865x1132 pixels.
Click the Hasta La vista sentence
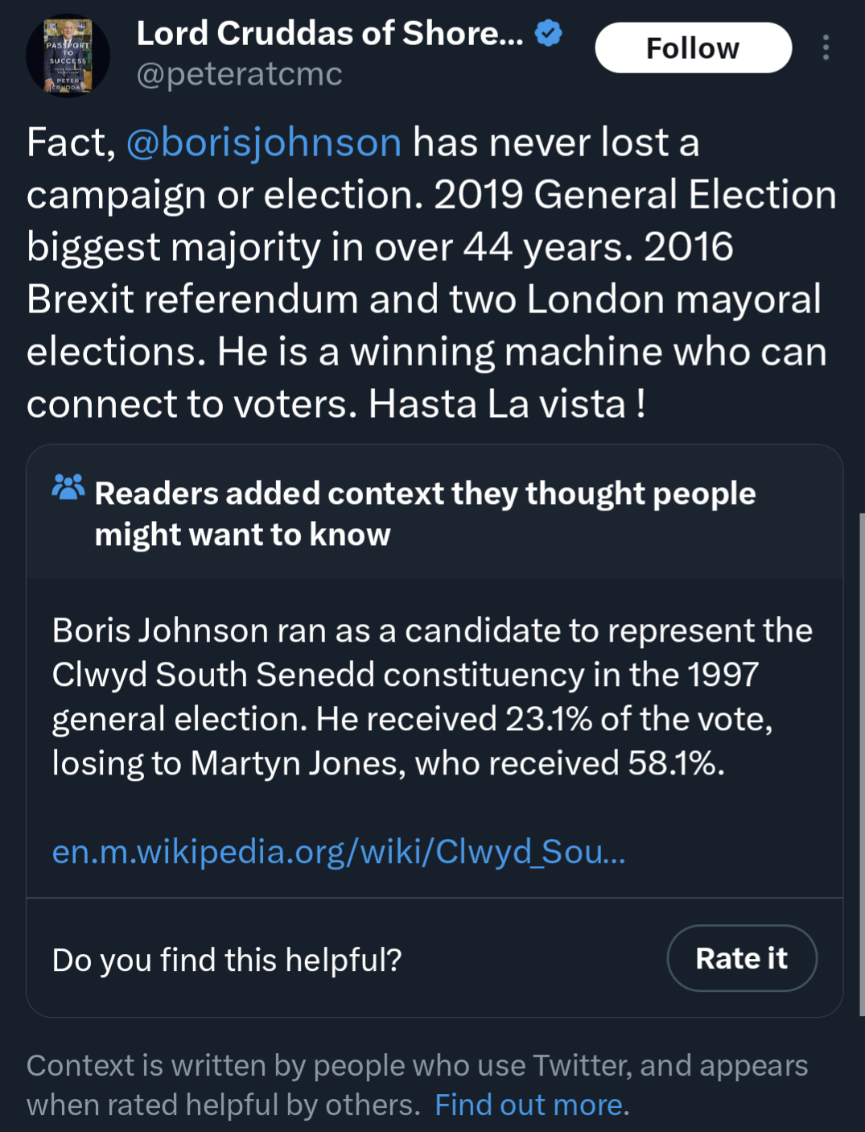pos(507,404)
